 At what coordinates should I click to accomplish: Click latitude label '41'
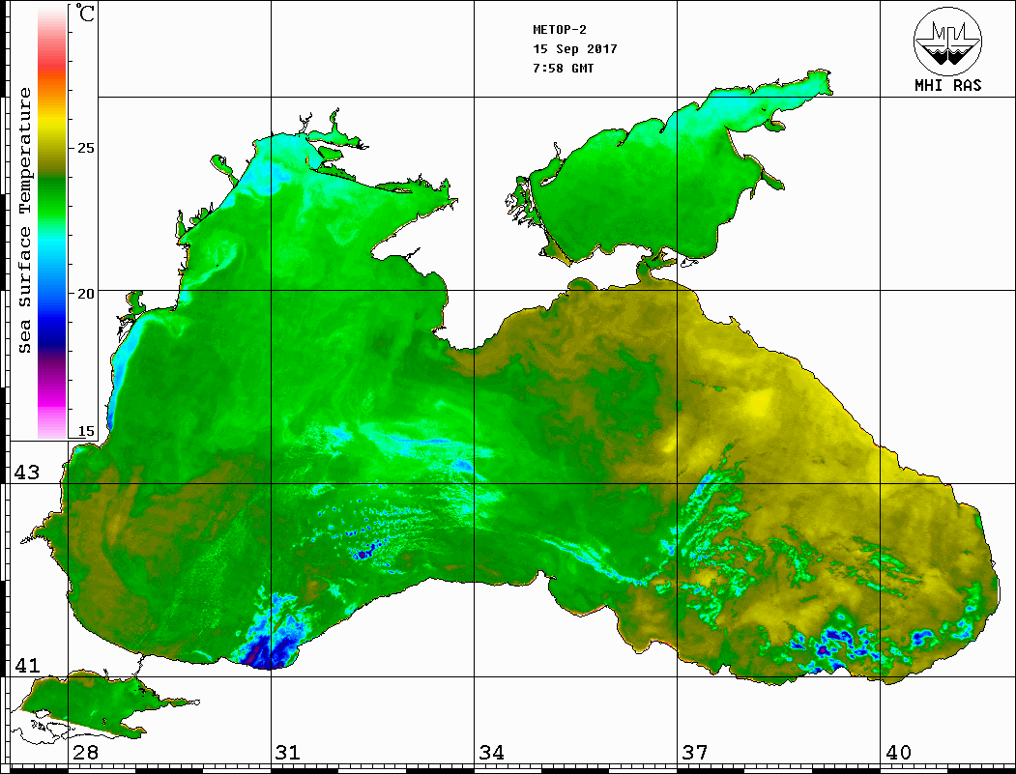point(27,665)
